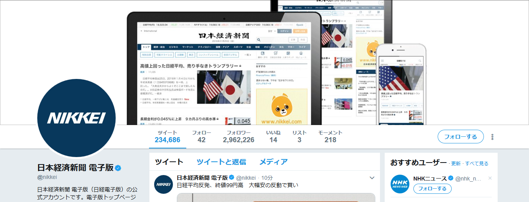Open NHKニュース suggested user name
Viewport: 529px width, 202px height.
click(430, 179)
